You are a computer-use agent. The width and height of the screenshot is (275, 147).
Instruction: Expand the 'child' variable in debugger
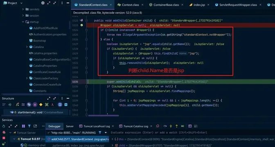click(112, 145)
